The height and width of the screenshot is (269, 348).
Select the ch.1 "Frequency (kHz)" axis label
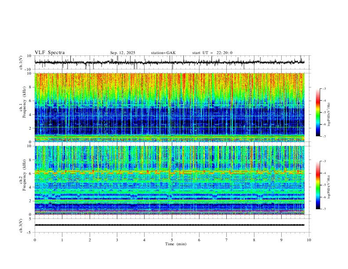coord(24,102)
